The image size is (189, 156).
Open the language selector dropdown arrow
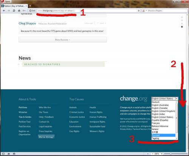coord(177,99)
